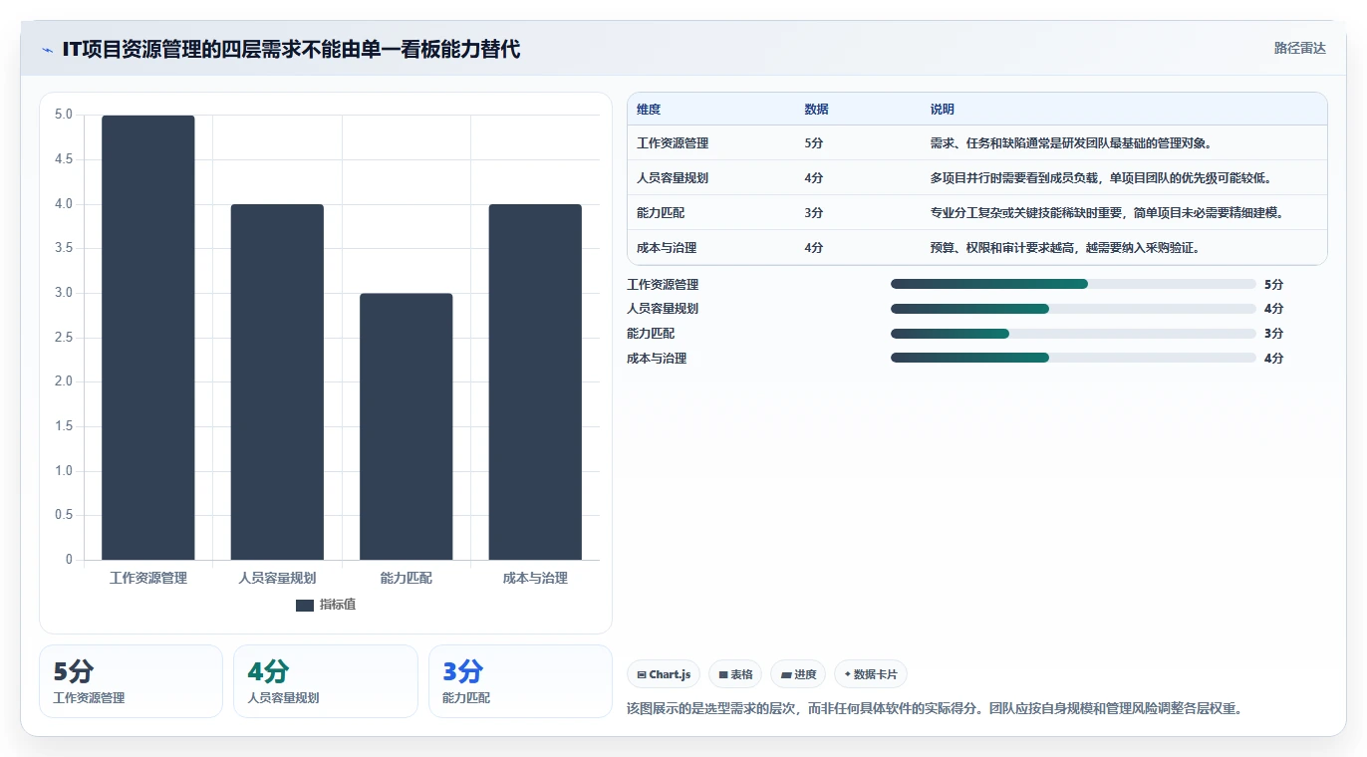This screenshot has width=1367, height=757.
Task: Toggle the 指标值 legend color box
Action: (305, 606)
